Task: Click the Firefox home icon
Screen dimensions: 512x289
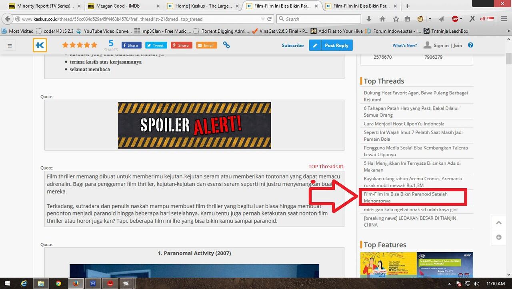Action: (x=382, y=19)
